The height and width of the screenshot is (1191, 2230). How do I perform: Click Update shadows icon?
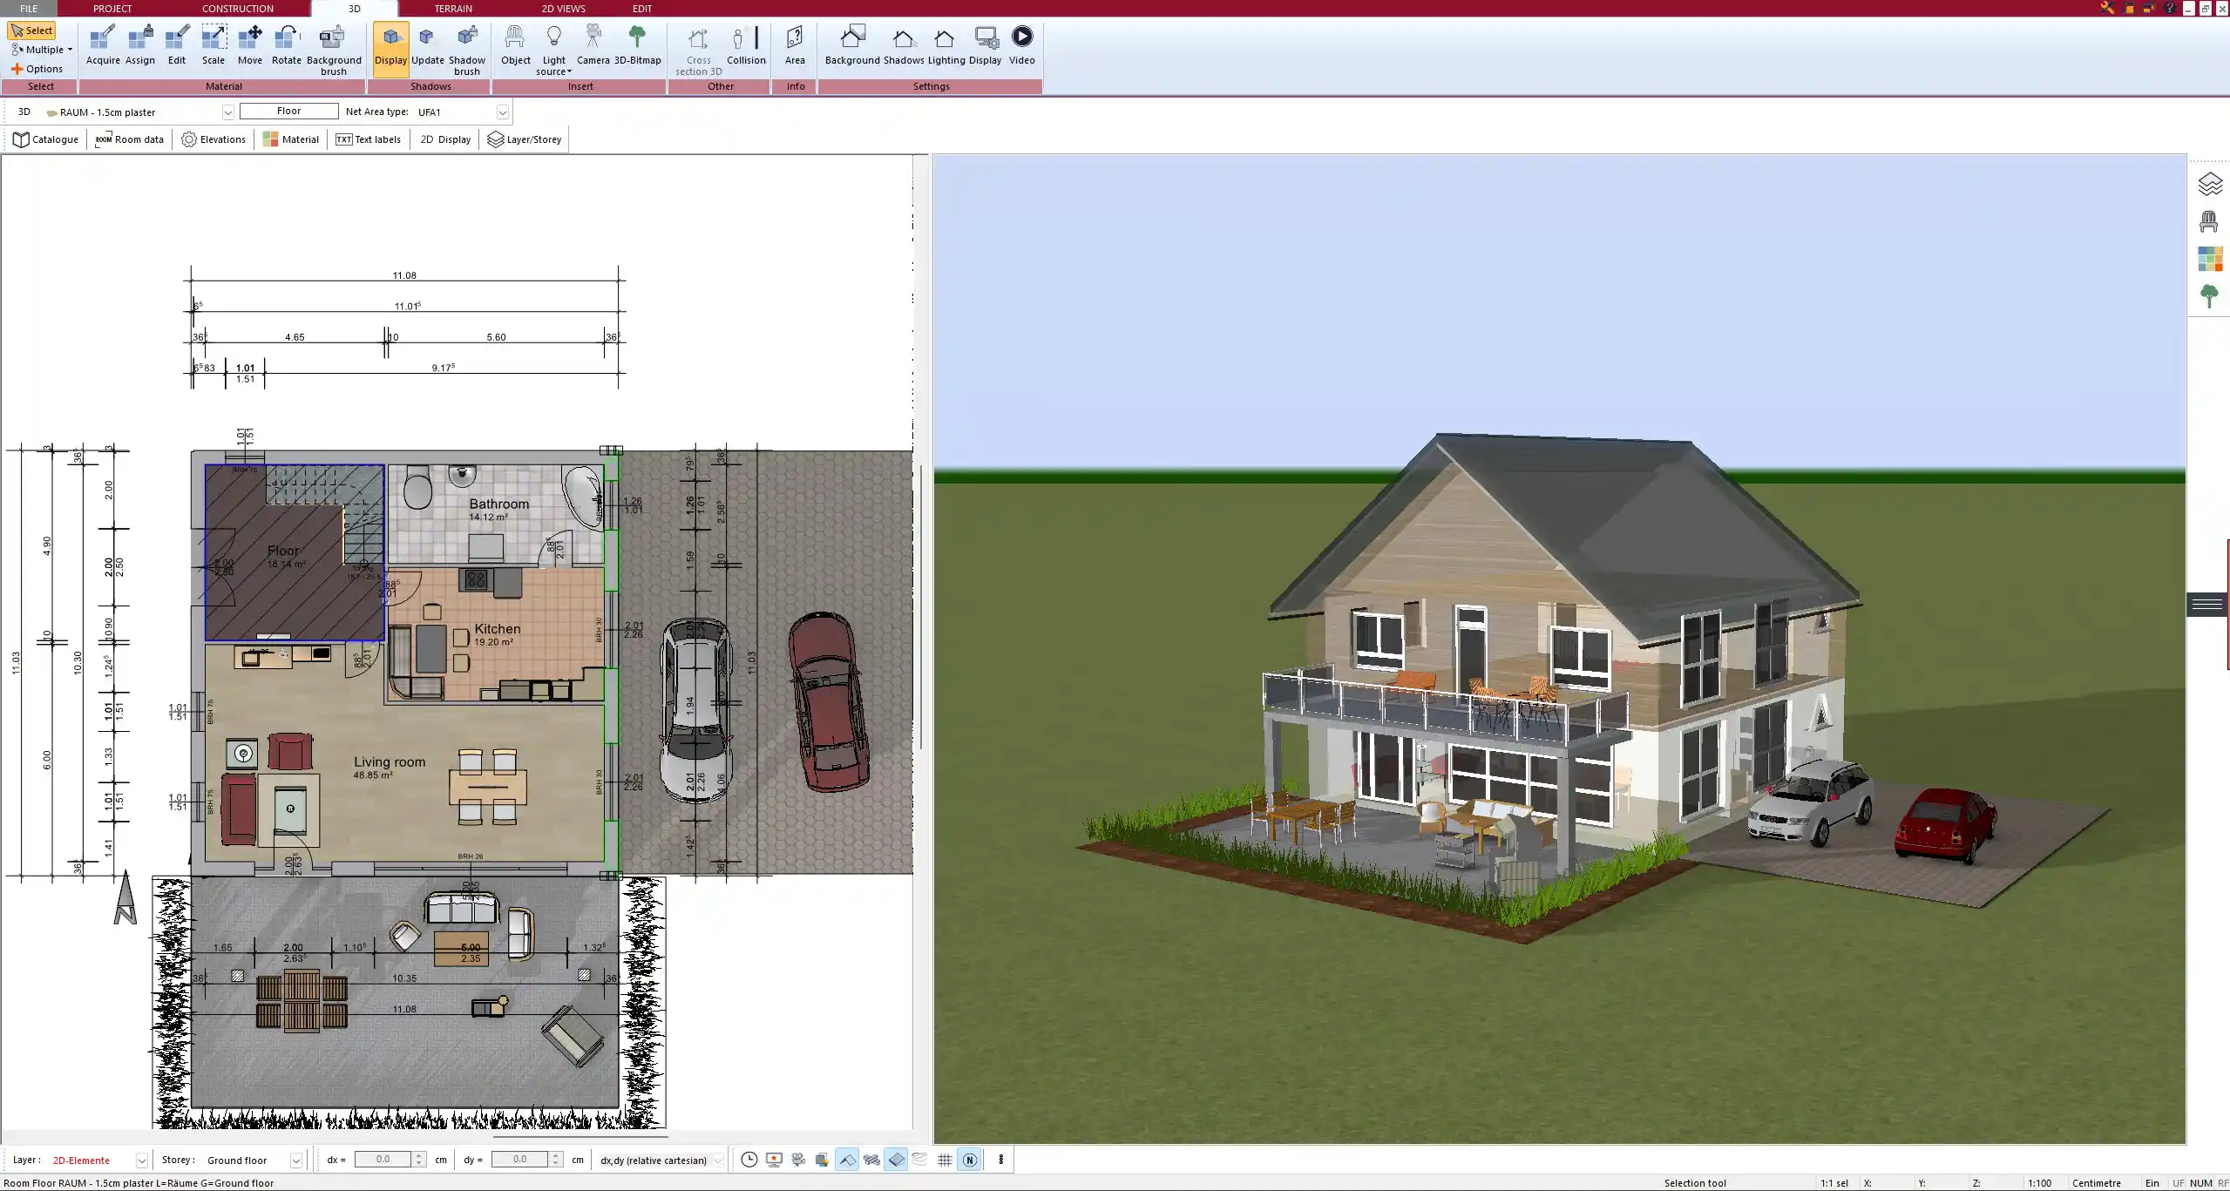428,46
